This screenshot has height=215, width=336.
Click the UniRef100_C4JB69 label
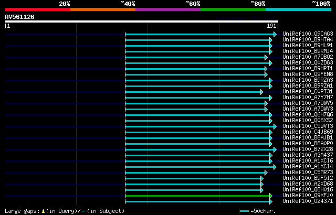[x=308, y=132]
